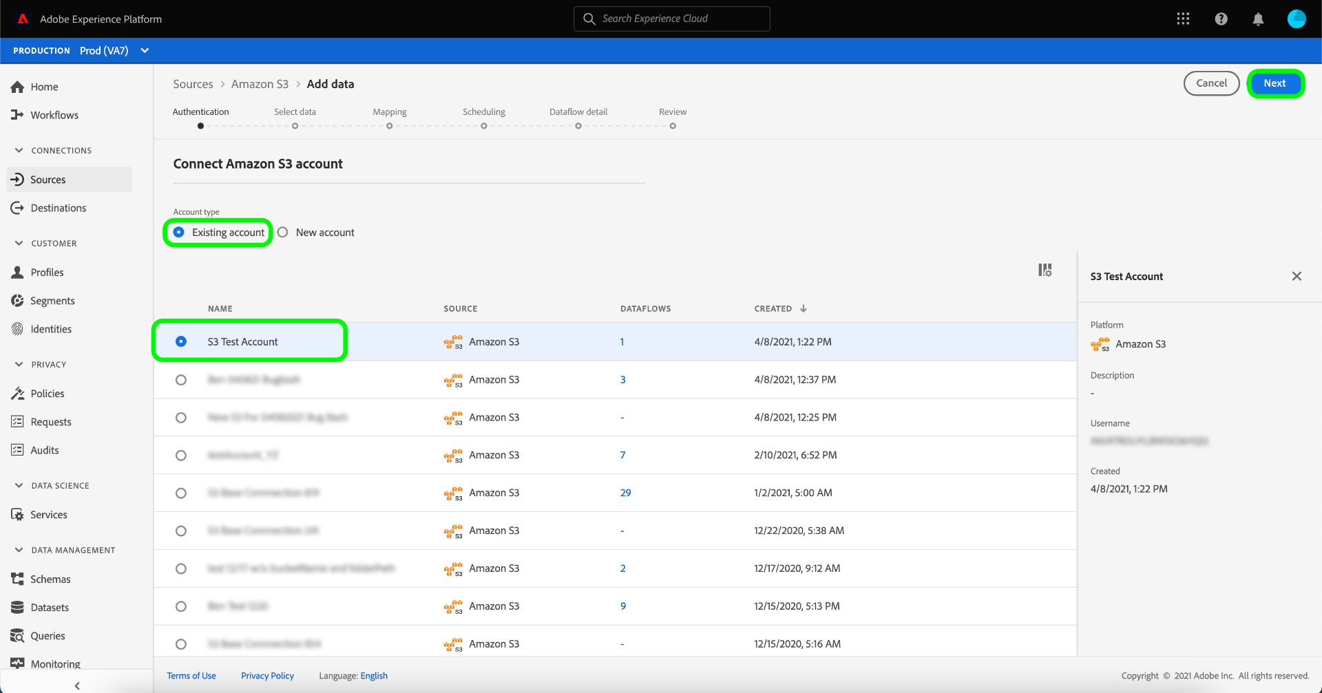Open column settings icon above table
Viewport: 1322px width, 693px height.
pyautogui.click(x=1045, y=270)
